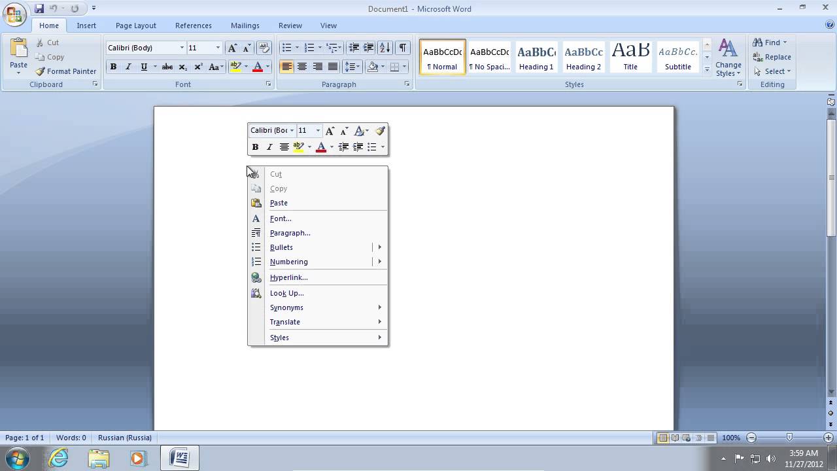Open the Page Layout tab
Image resolution: width=837 pixels, height=471 pixels.
click(136, 26)
